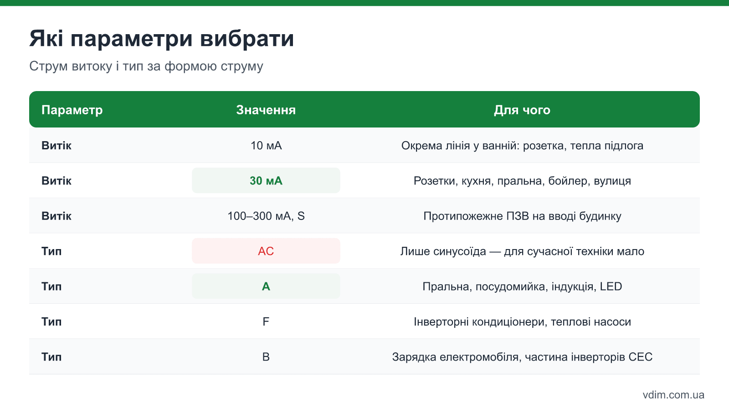This screenshot has height=413, width=729.
Task: Select the 'F' type value cell
Action: pos(266,322)
